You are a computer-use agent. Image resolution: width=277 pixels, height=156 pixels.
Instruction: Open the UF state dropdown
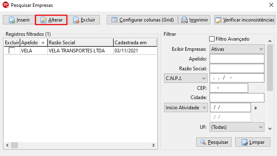(237, 127)
